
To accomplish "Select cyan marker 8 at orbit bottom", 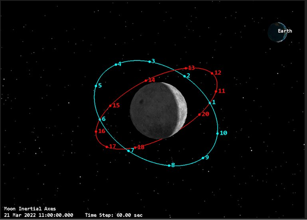I will click(169, 166).
